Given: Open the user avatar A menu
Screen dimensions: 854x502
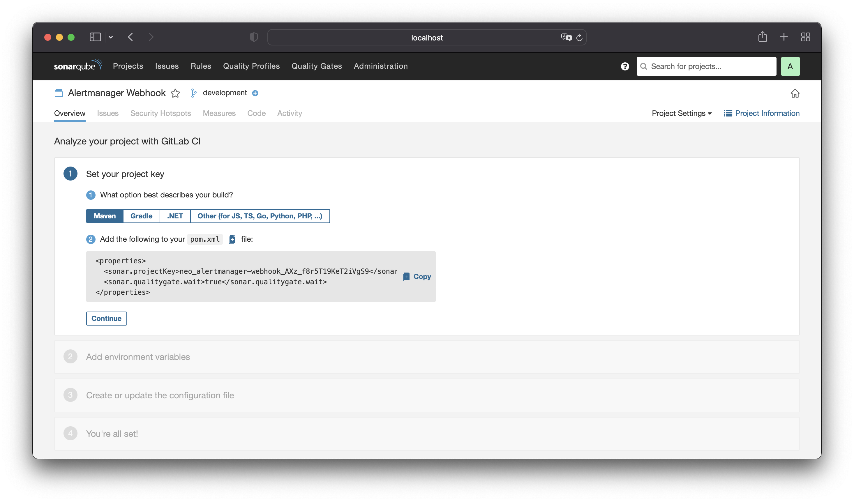Looking at the screenshot, I should [790, 66].
